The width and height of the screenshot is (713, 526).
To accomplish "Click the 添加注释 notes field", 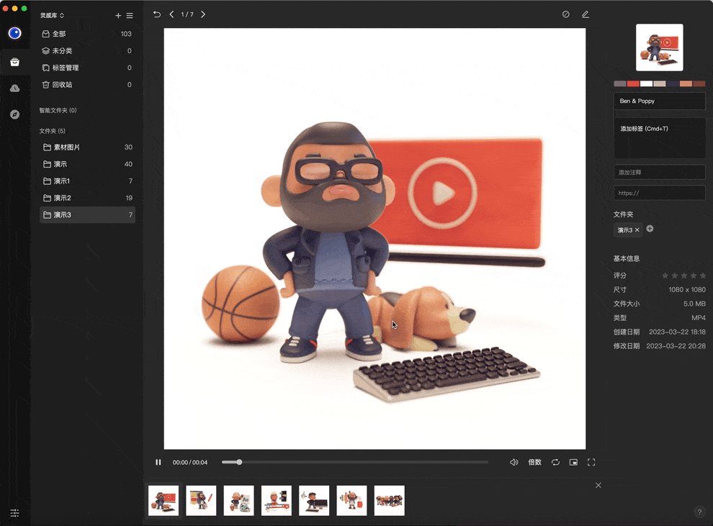I will pos(659,172).
